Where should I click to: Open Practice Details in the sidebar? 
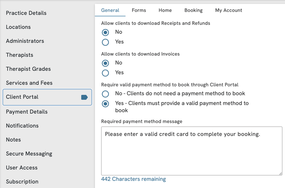click(x=26, y=13)
